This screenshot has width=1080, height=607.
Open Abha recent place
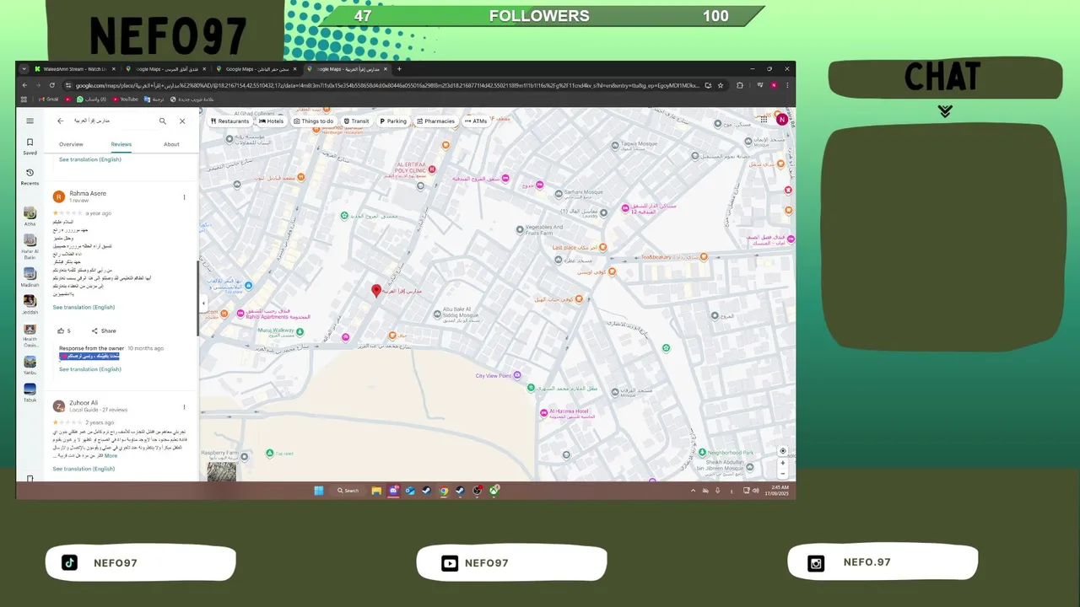click(30, 217)
